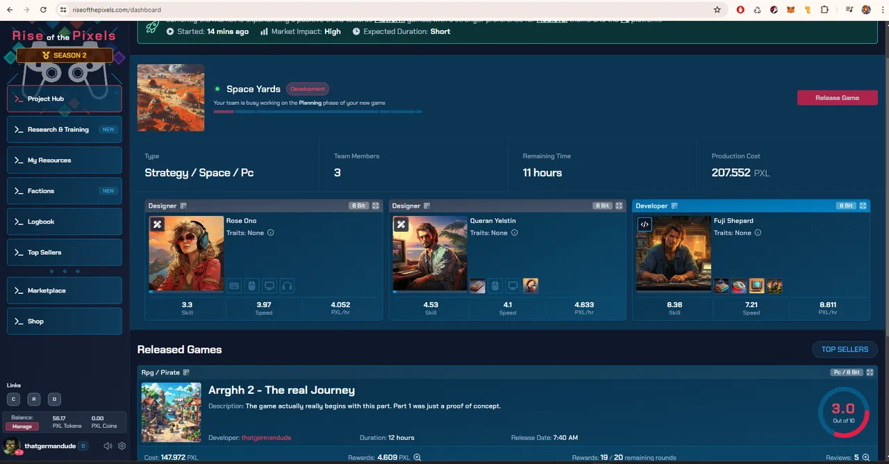Viewport: 889px width, 464px height.
Task: Open the R link button
Action: point(34,399)
